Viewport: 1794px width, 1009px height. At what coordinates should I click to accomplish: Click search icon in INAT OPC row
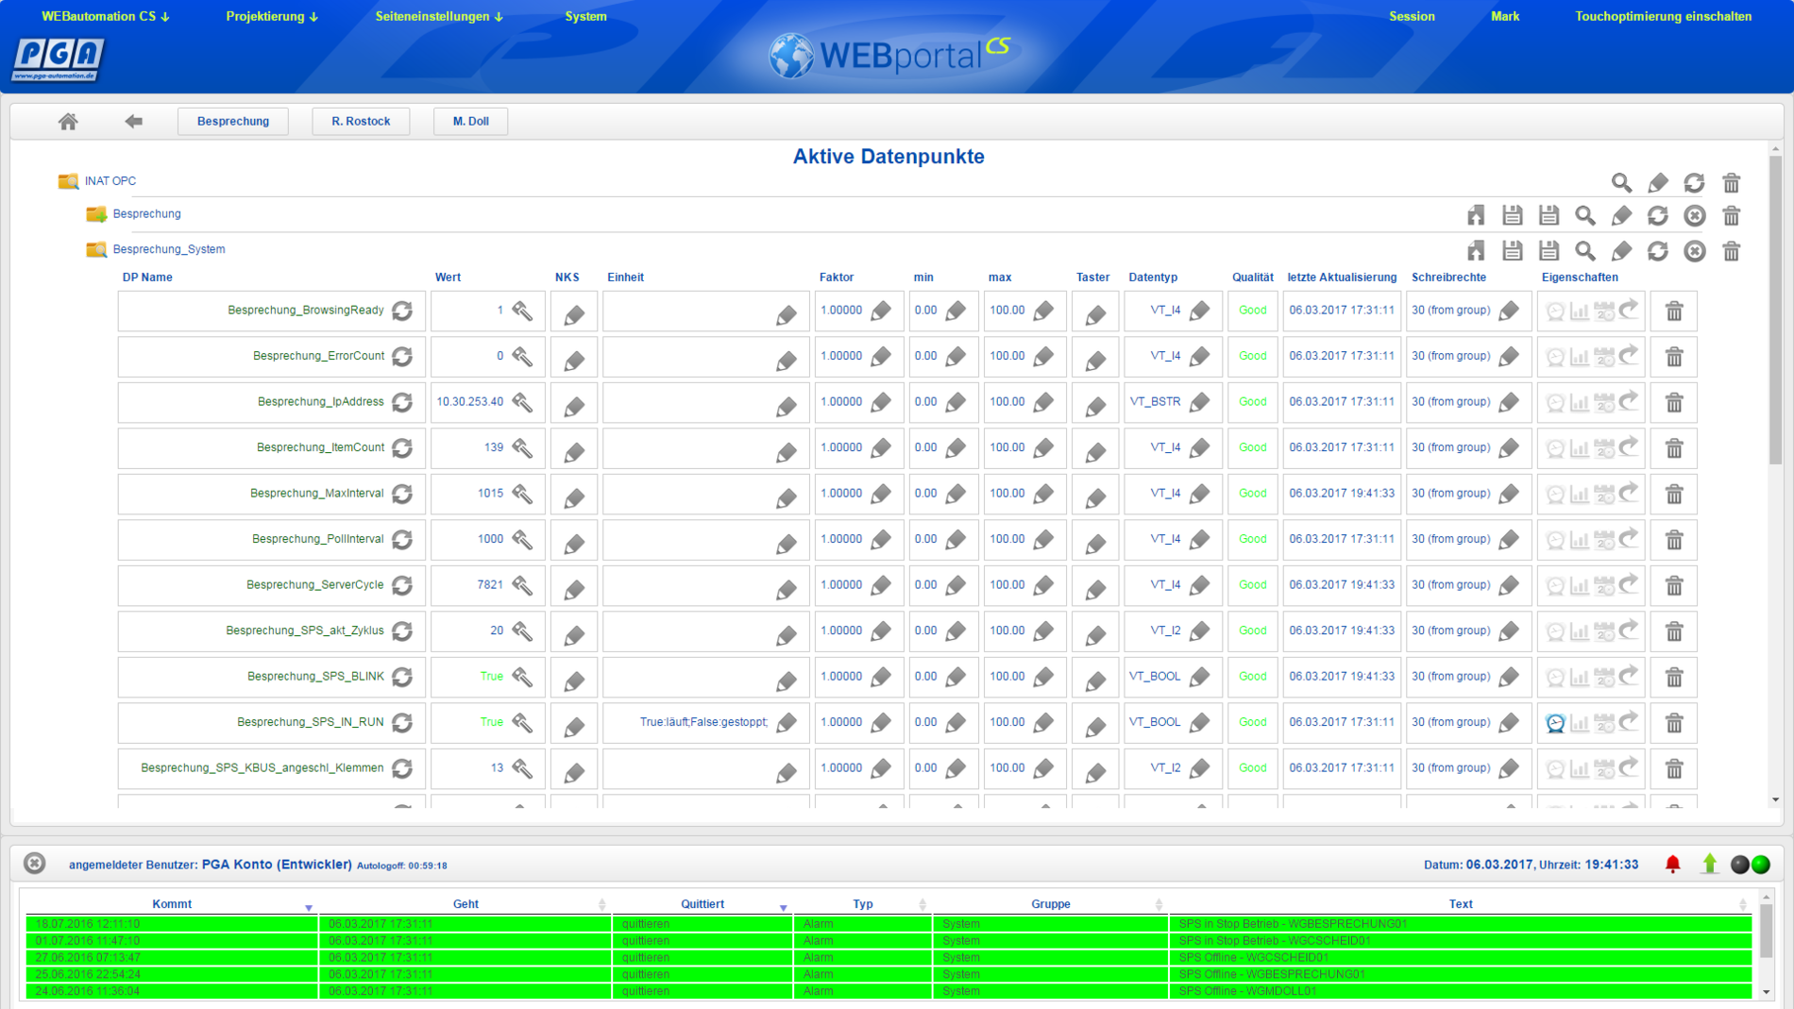click(x=1621, y=182)
